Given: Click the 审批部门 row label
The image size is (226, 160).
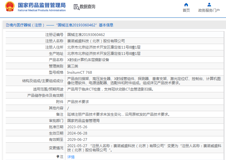Looking at the screenshot, I should coord(56,121).
